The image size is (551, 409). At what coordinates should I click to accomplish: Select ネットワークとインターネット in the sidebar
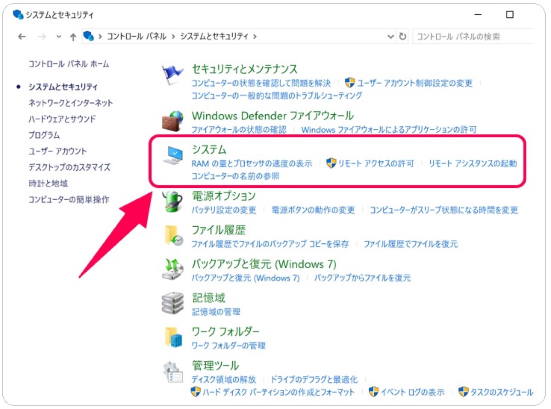pyautogui.click(x=71, y=103)
